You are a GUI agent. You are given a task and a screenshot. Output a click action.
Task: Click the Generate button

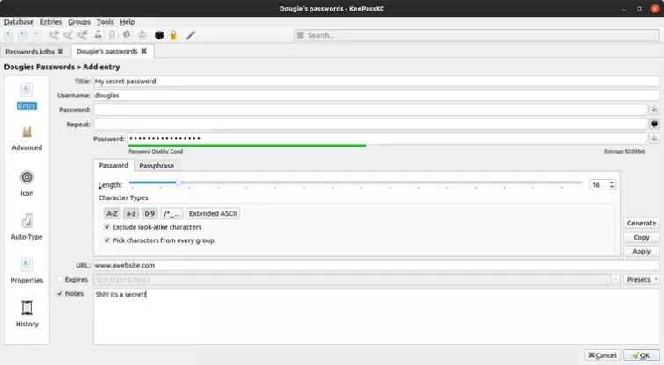pyautogui.click(x=641, y=224)
